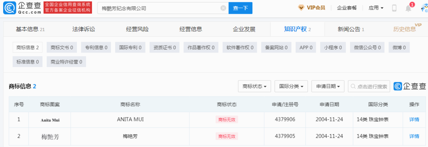
Task: Click the 商标状态 column header
Action: [227, 104]
